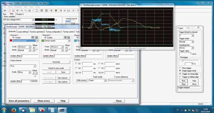Enable the Y2 cursor checkbox
Screen dimensions: 214x113
[x=100, y=68]
